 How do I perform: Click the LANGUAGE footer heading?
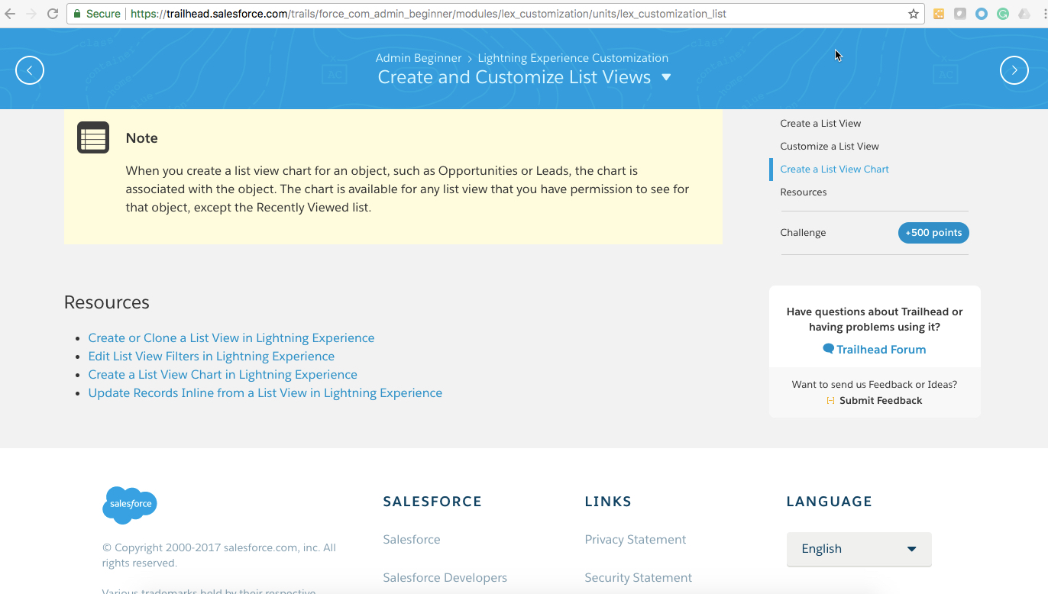830,502
